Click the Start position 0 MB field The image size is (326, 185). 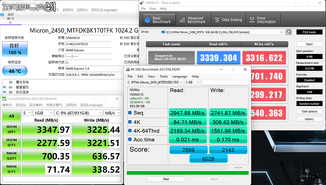coord(309,57)
